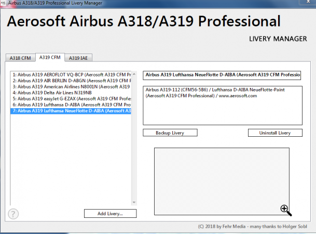Switch to the A318 CFM tab
The height and width of the screenshot is (234, 316).
[x=20, y=58]
